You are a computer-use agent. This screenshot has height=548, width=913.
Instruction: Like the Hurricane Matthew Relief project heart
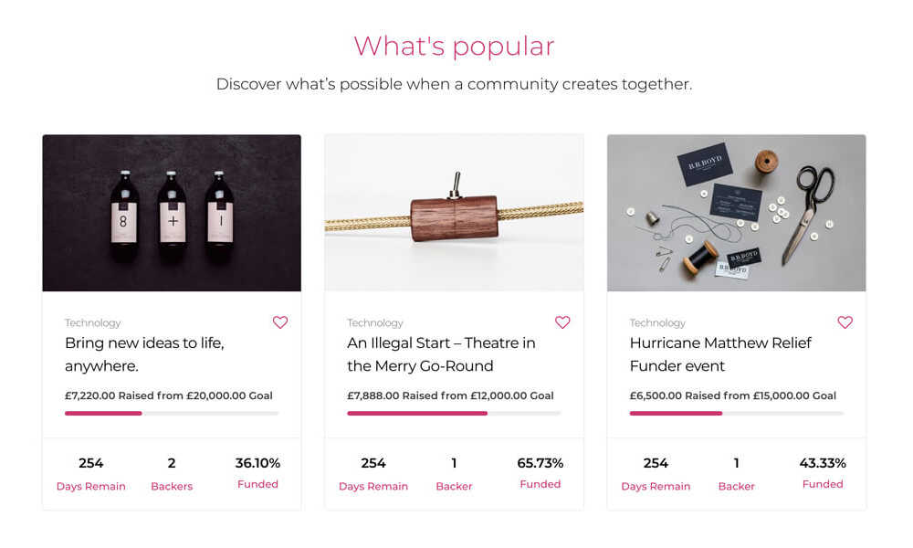[845, 322]
